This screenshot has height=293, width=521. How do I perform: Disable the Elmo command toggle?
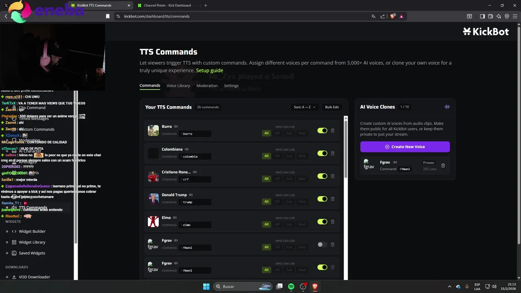click(322, 222)
